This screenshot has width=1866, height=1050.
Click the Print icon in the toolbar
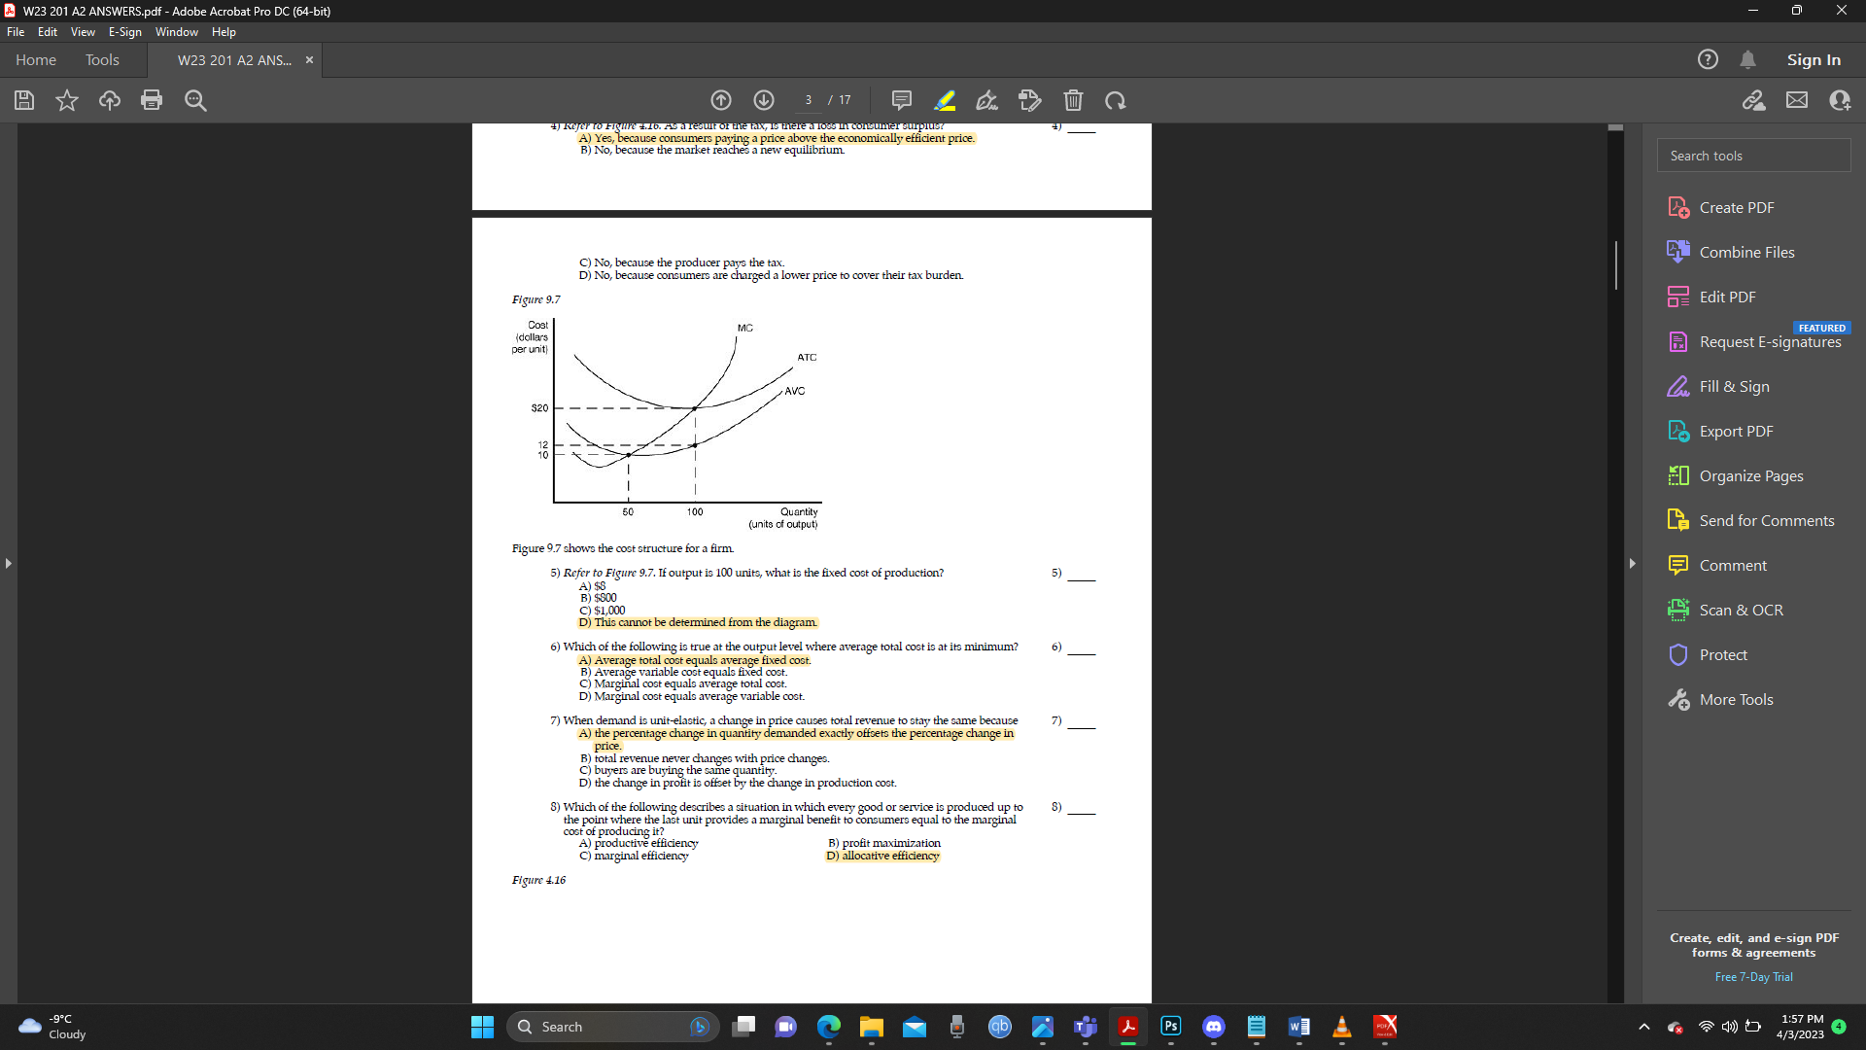(152, 100)
